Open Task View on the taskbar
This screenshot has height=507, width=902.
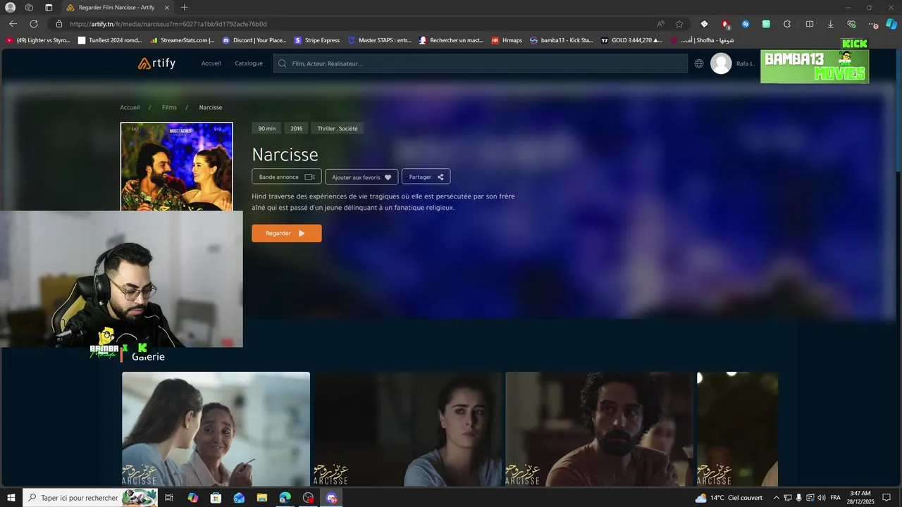point(169,498)
